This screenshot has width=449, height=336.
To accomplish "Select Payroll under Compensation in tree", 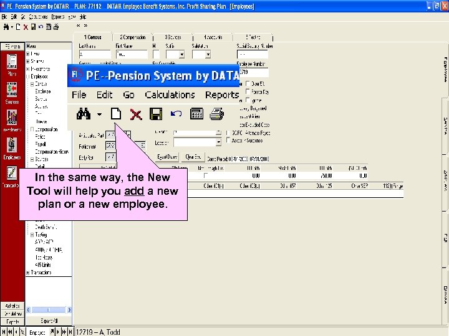I will point(41,144).
